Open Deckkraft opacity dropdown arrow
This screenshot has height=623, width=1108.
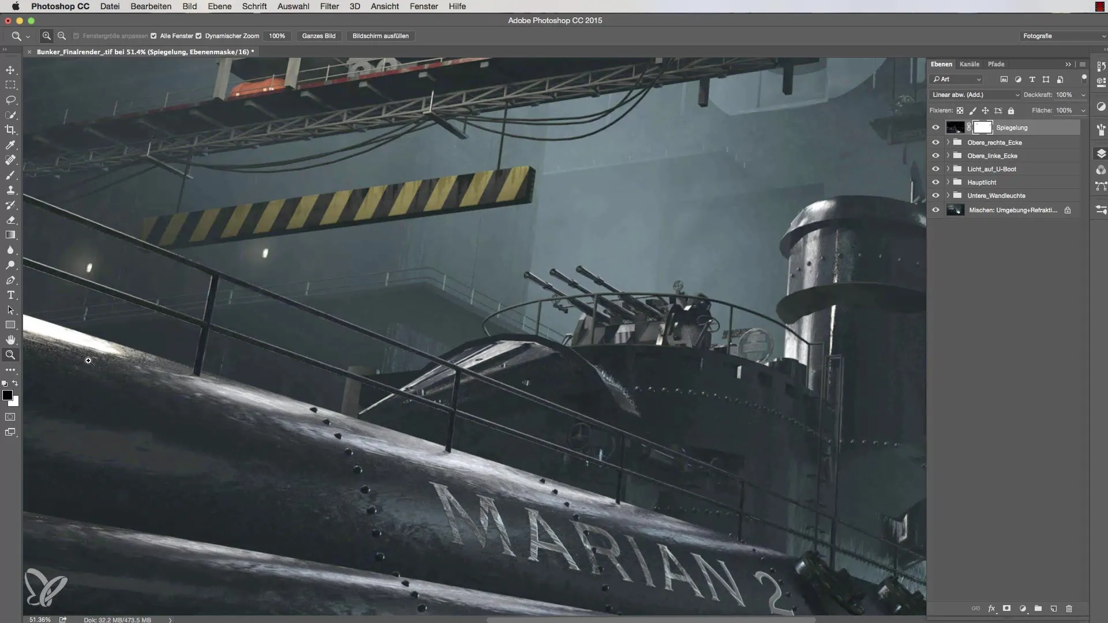(x=1083, y=95)
